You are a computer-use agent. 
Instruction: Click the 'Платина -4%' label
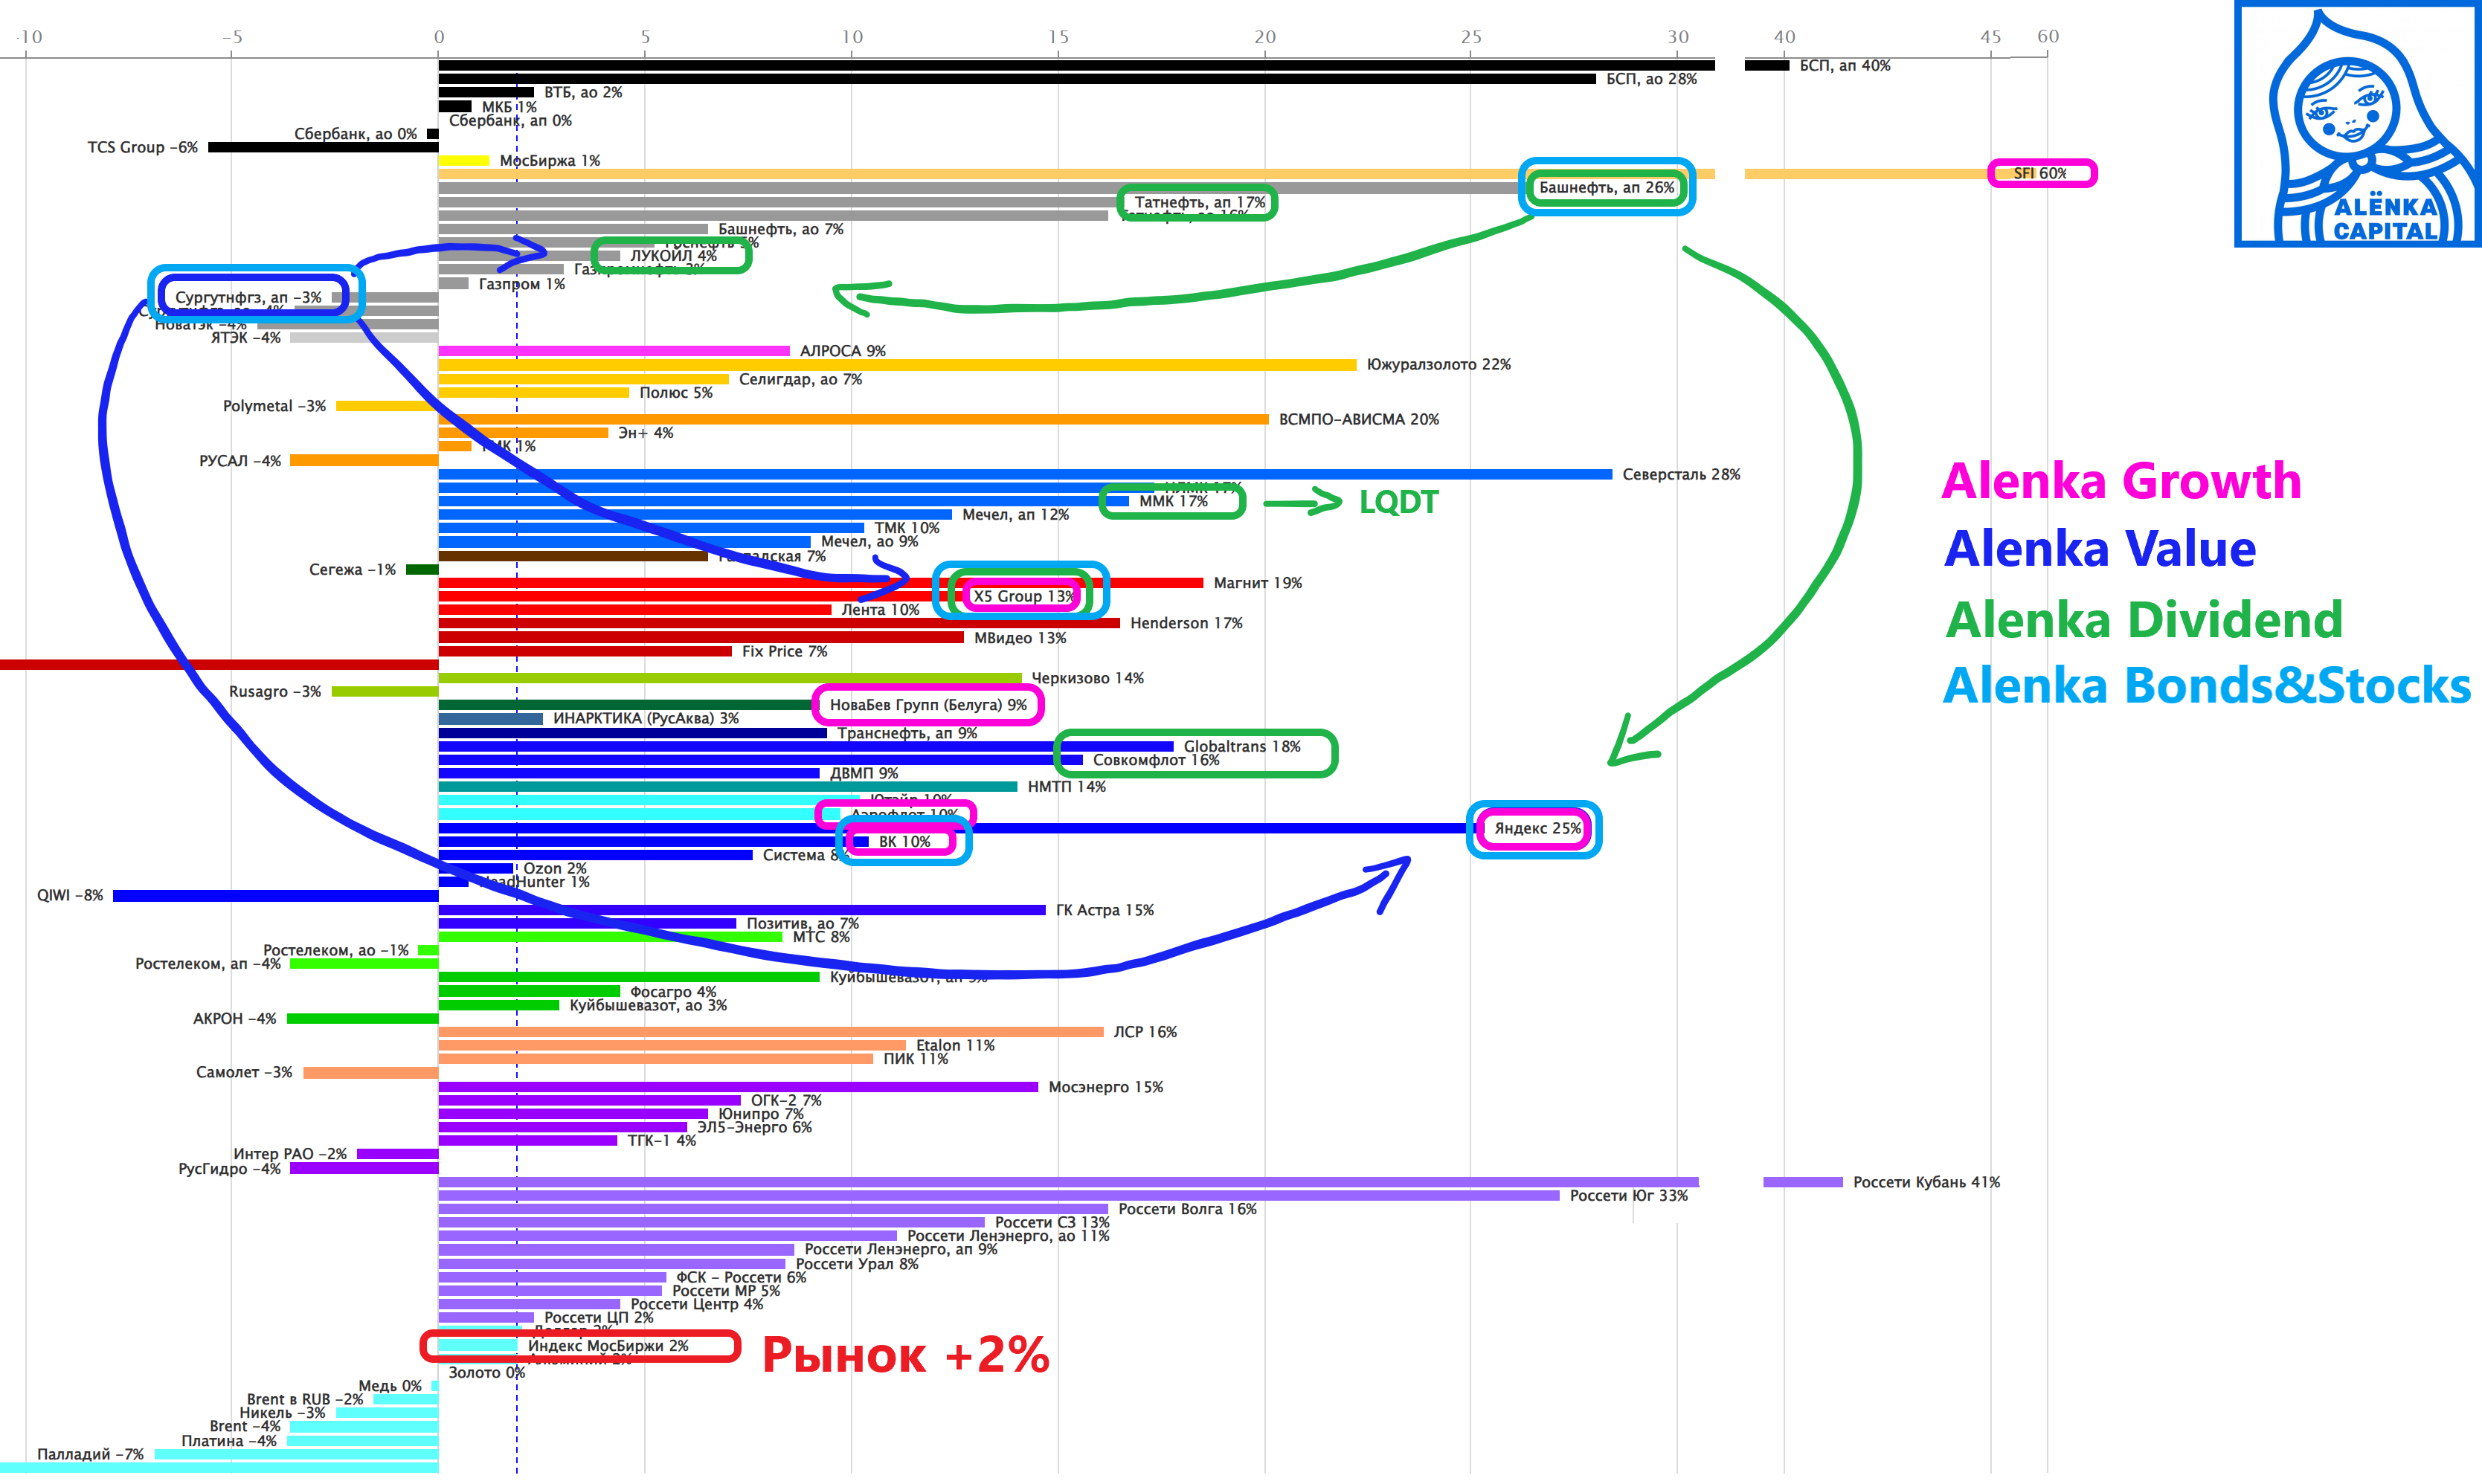tap(229, 1441)
